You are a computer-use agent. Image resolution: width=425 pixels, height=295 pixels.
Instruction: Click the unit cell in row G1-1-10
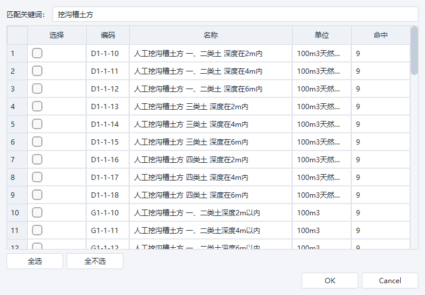pos(322,212)
